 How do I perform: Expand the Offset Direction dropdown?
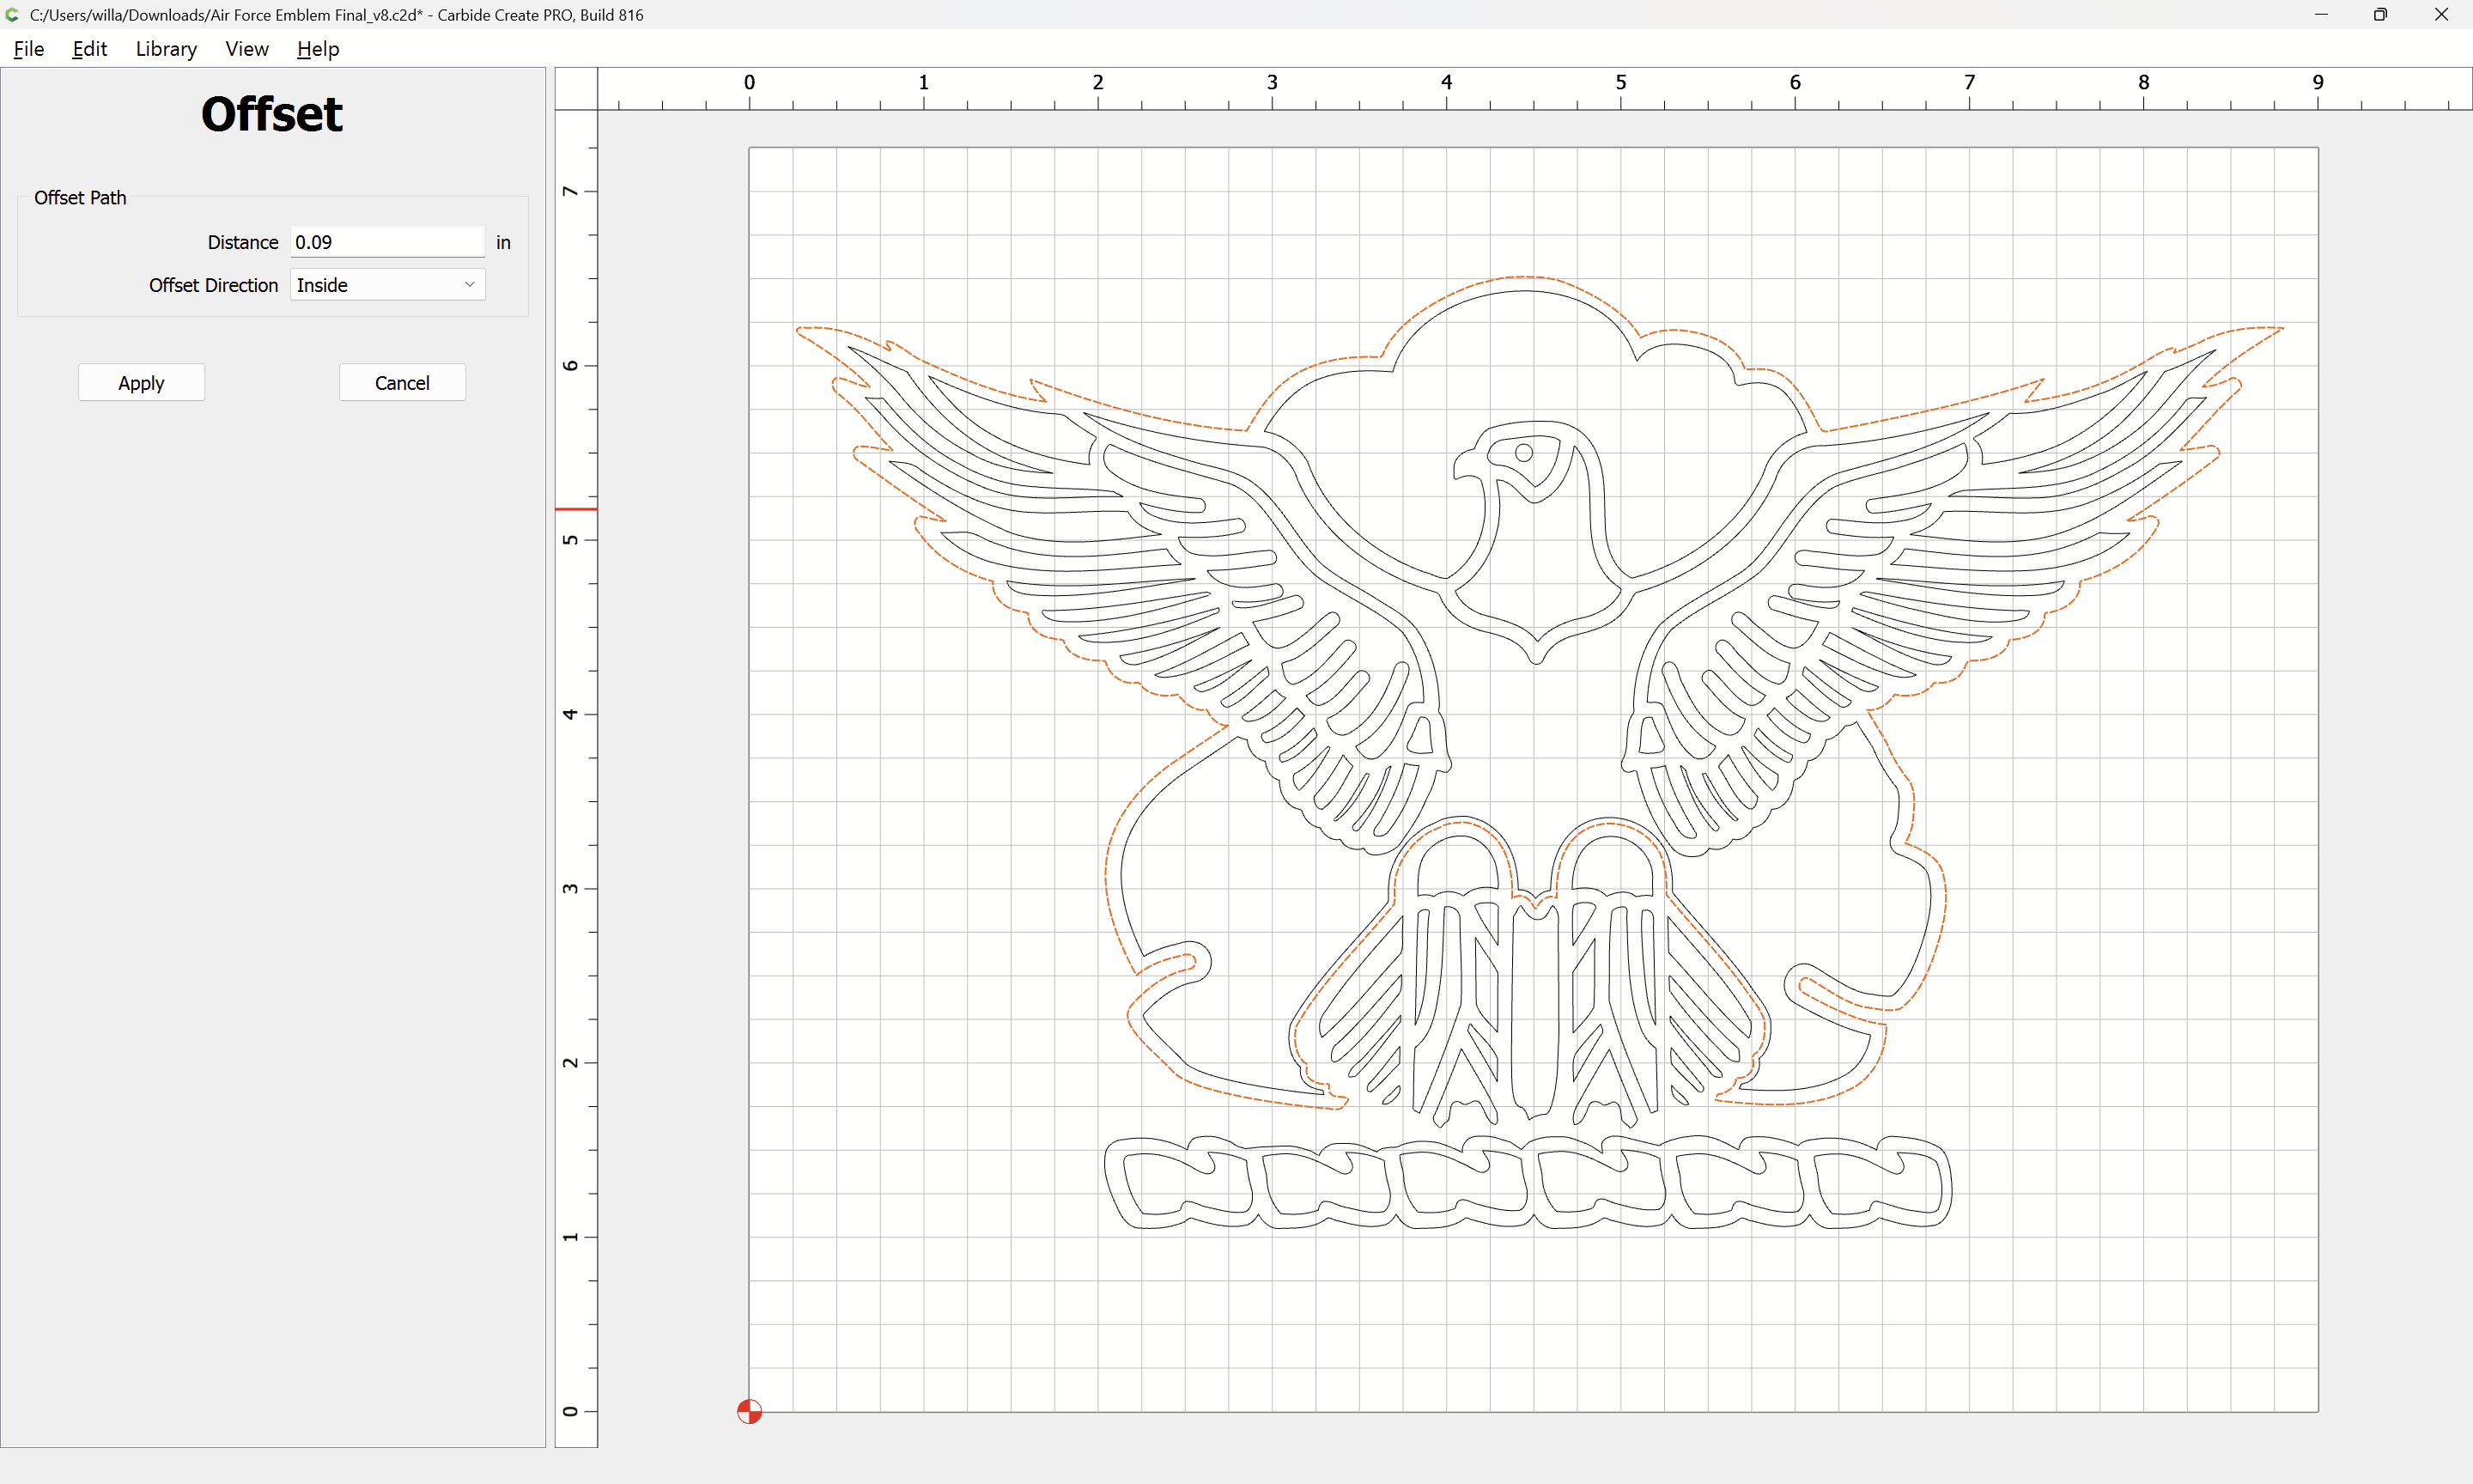(x=388, y=285)
